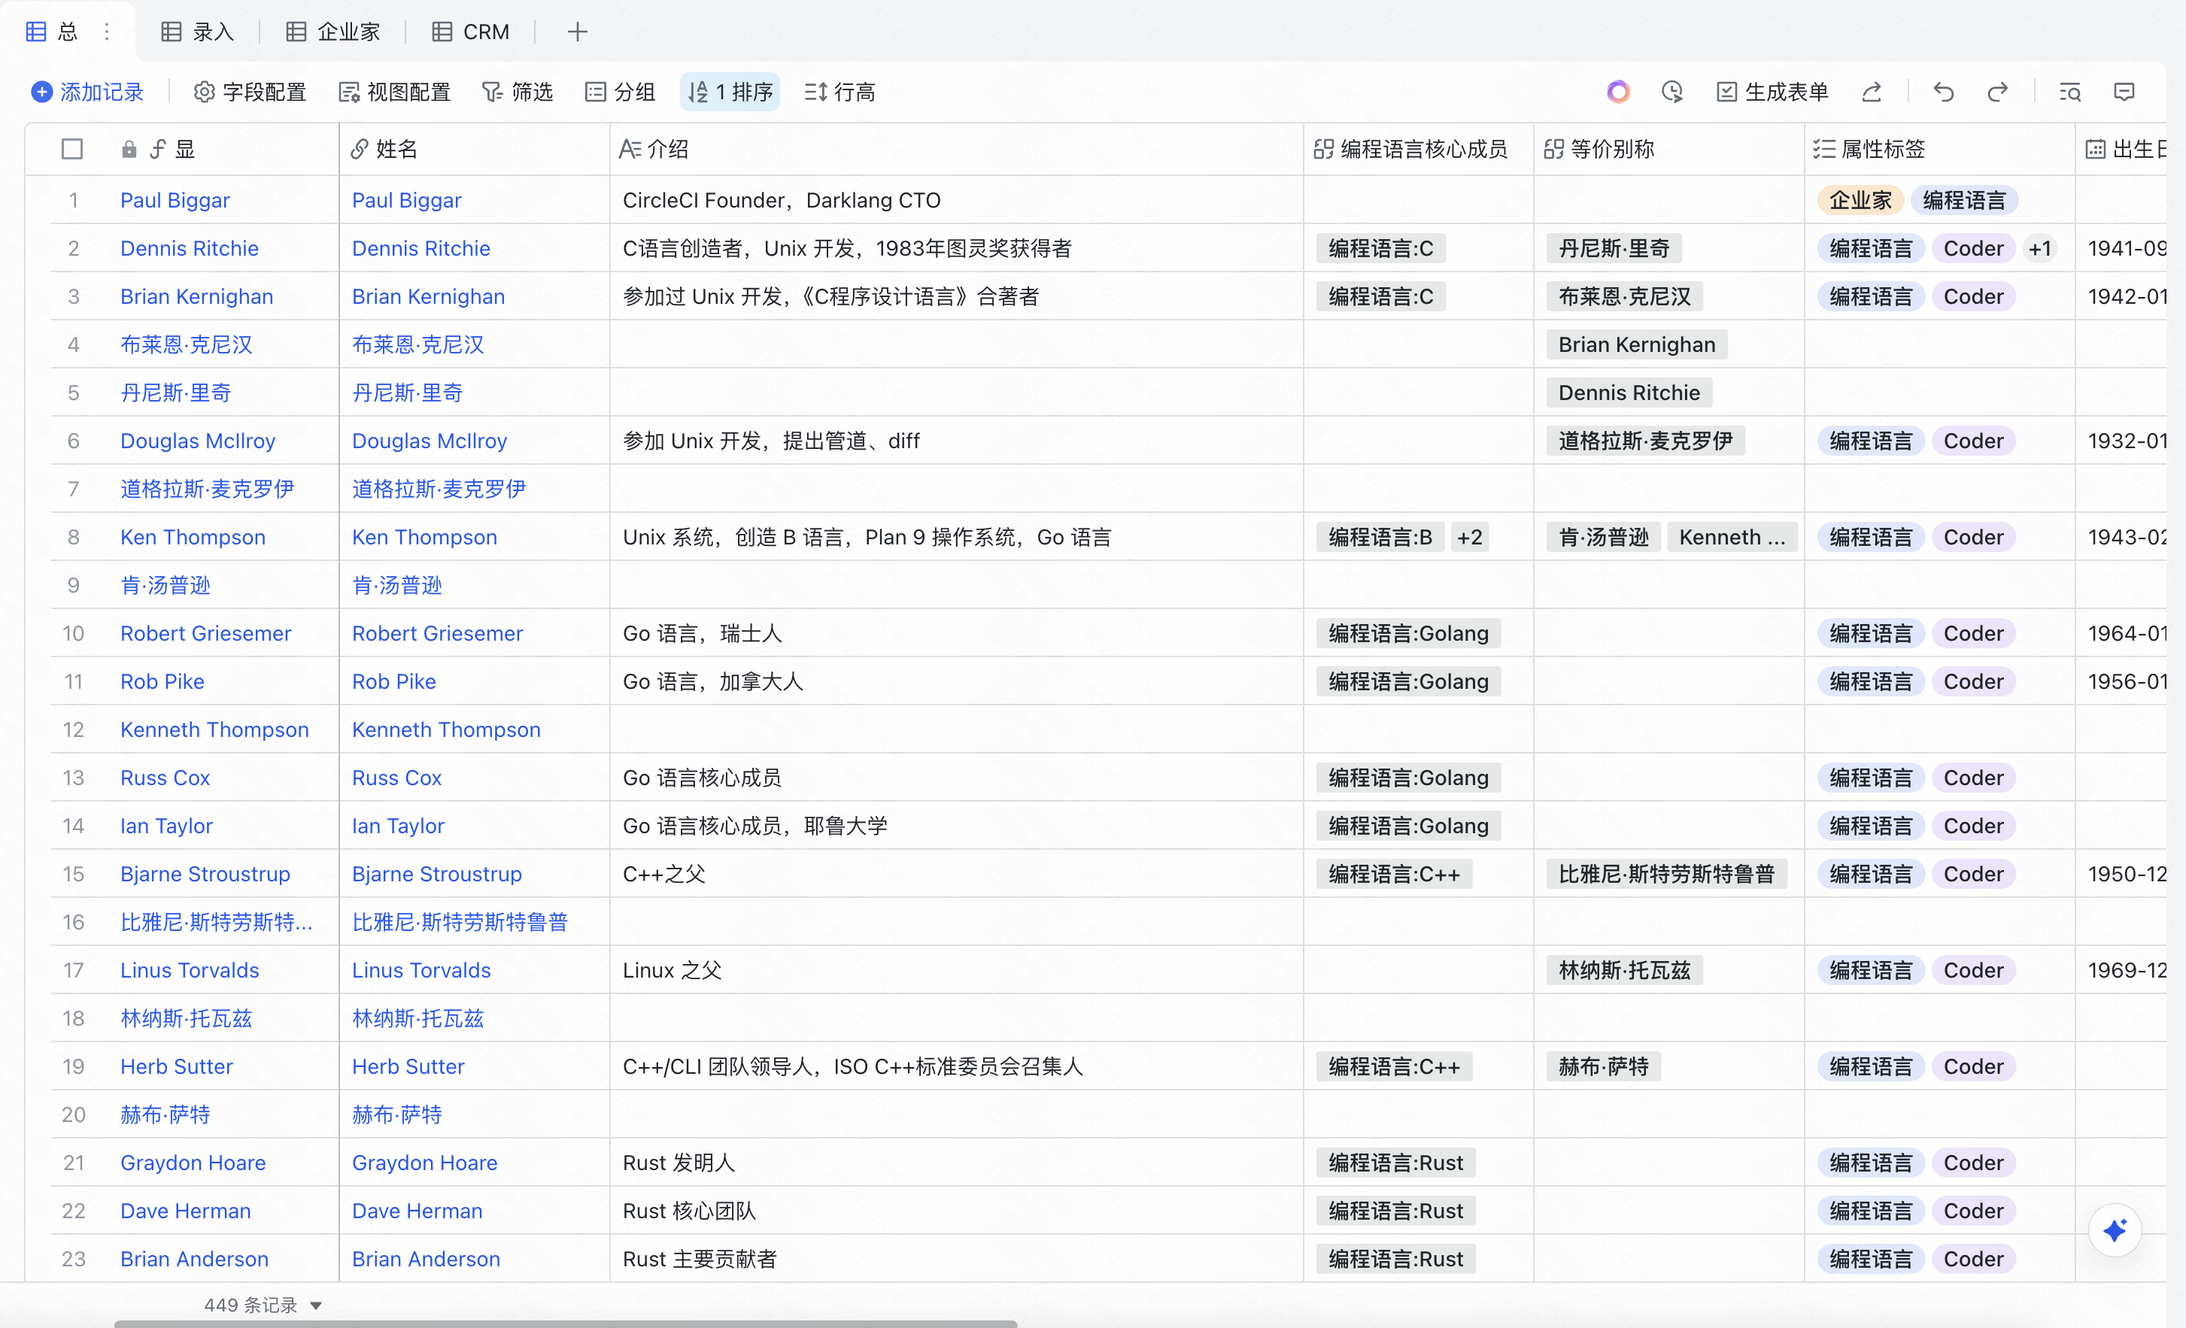2186x1328 pixels.
Task: Tick the select-all header checkbox
Action: coord(73,149)
